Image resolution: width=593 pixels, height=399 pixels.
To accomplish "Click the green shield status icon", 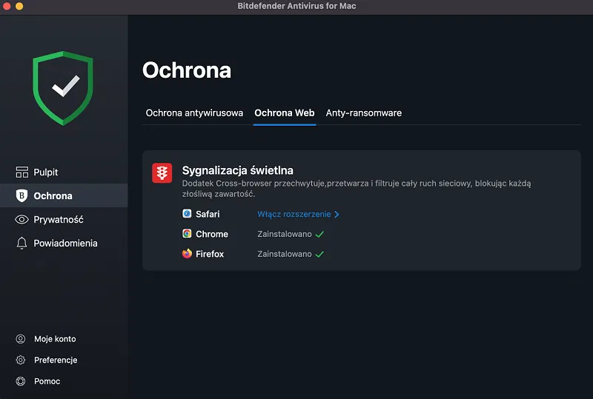I will point(63,88).
